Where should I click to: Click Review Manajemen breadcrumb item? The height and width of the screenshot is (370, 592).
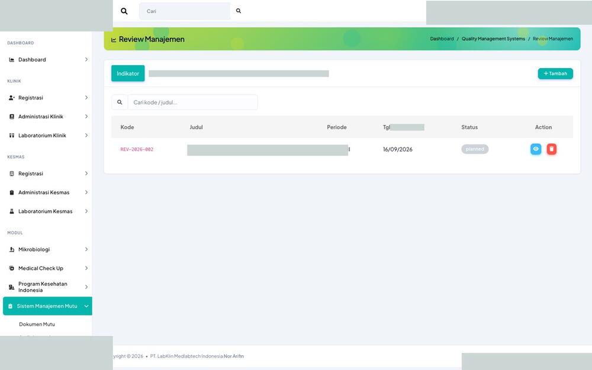tap(553, 39)
